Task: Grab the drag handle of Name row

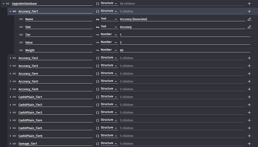Action: pos(21,19)
